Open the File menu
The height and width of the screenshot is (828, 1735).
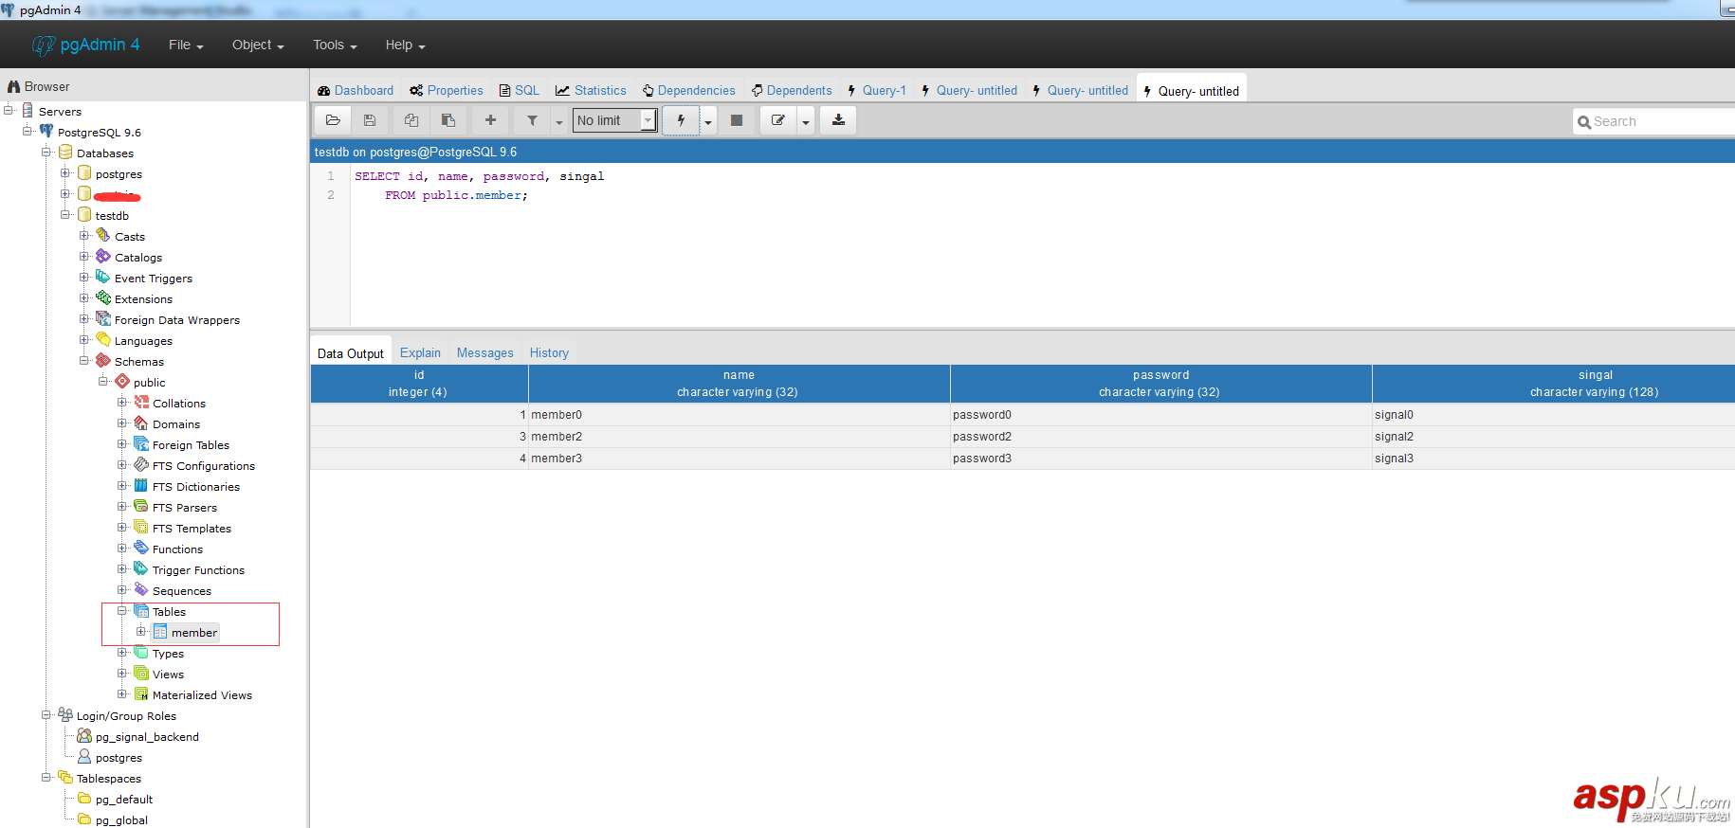click(186, 45)
